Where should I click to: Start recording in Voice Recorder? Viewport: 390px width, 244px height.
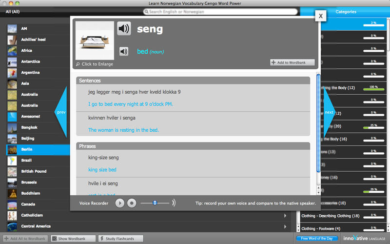coord(132,203)
